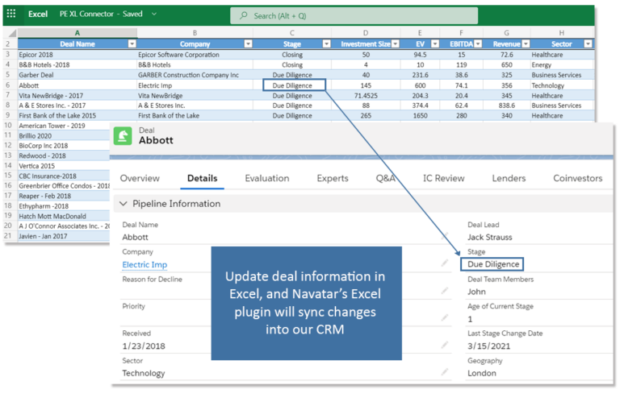Click the Last Stage Change Date 3/15/2021
Viewport: 620px width, 406px height.
coord(488,346)
